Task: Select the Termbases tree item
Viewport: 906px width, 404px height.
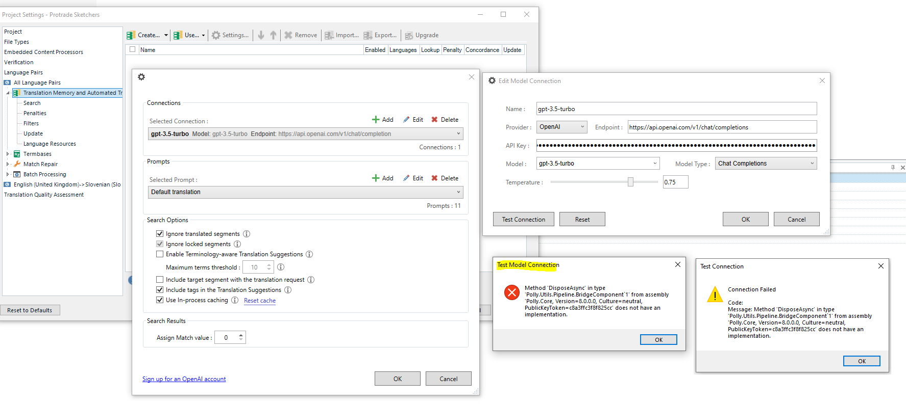Action: [x=37, y=154]
